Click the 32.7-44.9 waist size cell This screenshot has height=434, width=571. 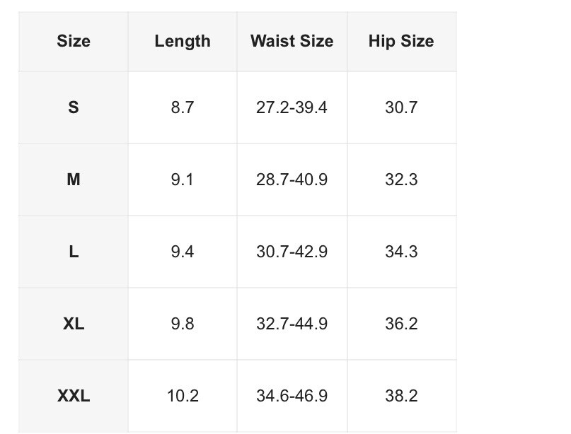tap(292, 324)
